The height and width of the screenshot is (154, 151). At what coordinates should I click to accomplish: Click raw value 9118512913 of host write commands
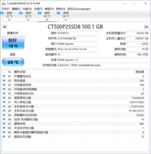click(x=136, y=111)
